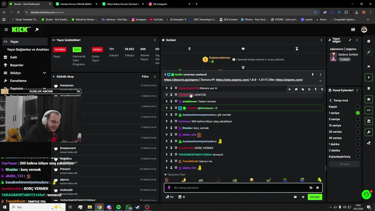Open the wallet icon in the dashboard header
Viewport: 375px width, 211px height.
(x=353, y=30)
